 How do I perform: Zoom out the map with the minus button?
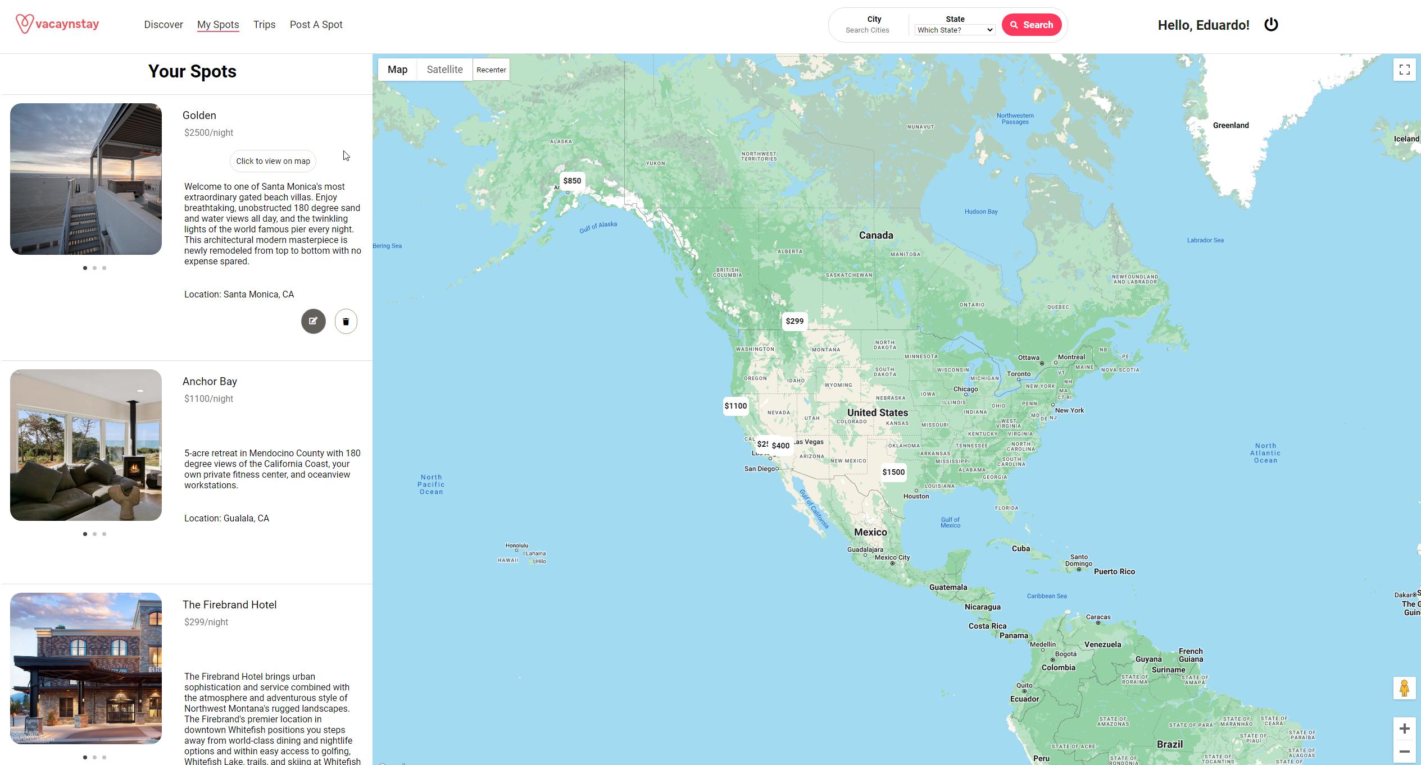(1404, 752)
